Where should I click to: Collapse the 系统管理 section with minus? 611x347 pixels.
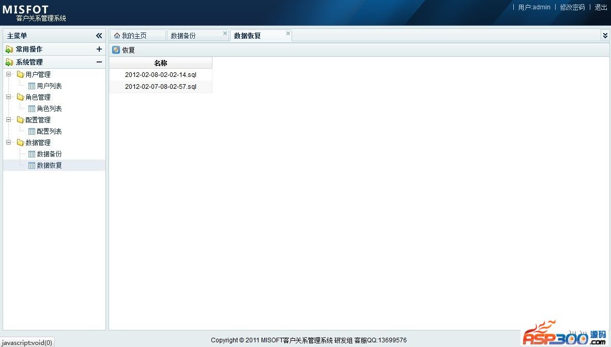pos(99,62)
